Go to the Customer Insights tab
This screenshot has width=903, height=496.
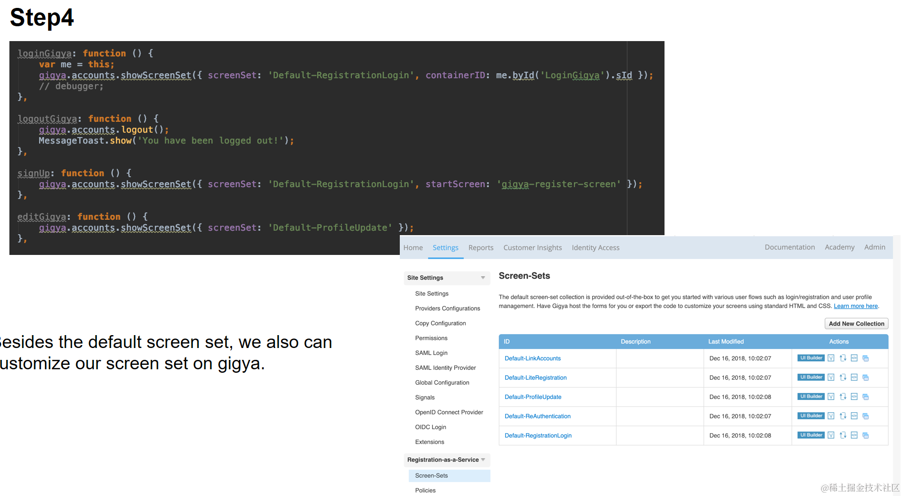(x=532, y=248)
